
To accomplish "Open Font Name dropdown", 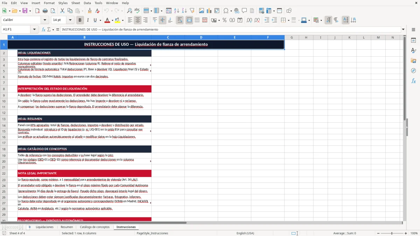I will (44, 20).
